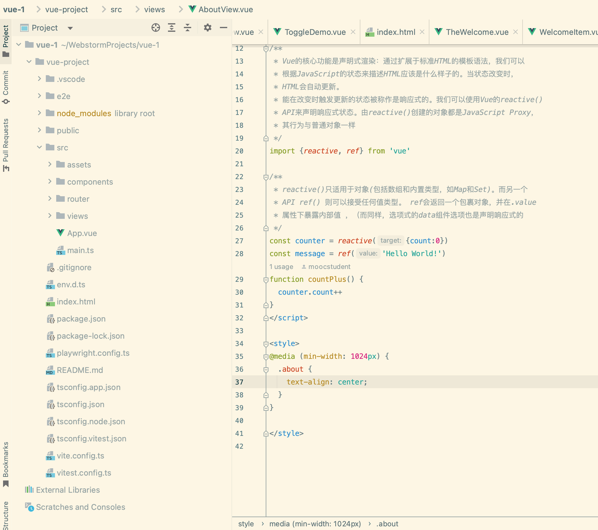Collapse the vue-1 root folder

click(19, 45)
